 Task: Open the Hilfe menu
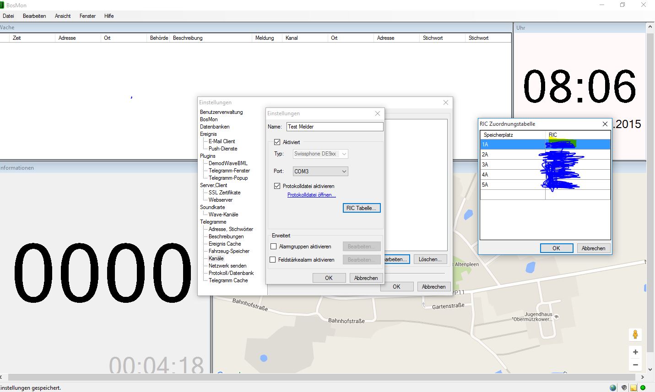point(109,16)
